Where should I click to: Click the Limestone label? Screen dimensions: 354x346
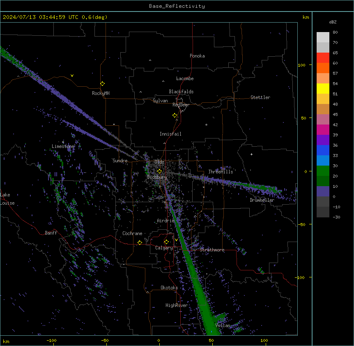coord(63,146)
